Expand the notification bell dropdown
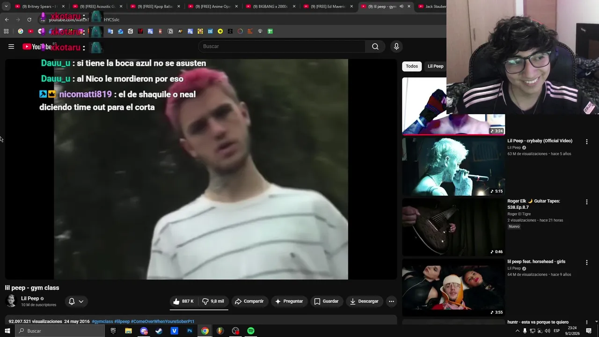 coord(76,301)
